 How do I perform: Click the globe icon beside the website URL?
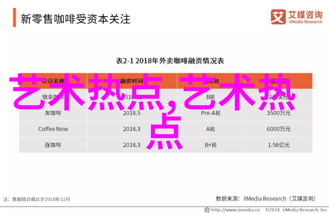pos(207,210)
